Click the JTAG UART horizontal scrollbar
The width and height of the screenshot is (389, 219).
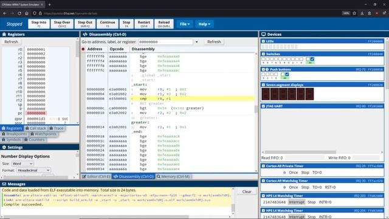pyautogui.click(x=300, y=152)
